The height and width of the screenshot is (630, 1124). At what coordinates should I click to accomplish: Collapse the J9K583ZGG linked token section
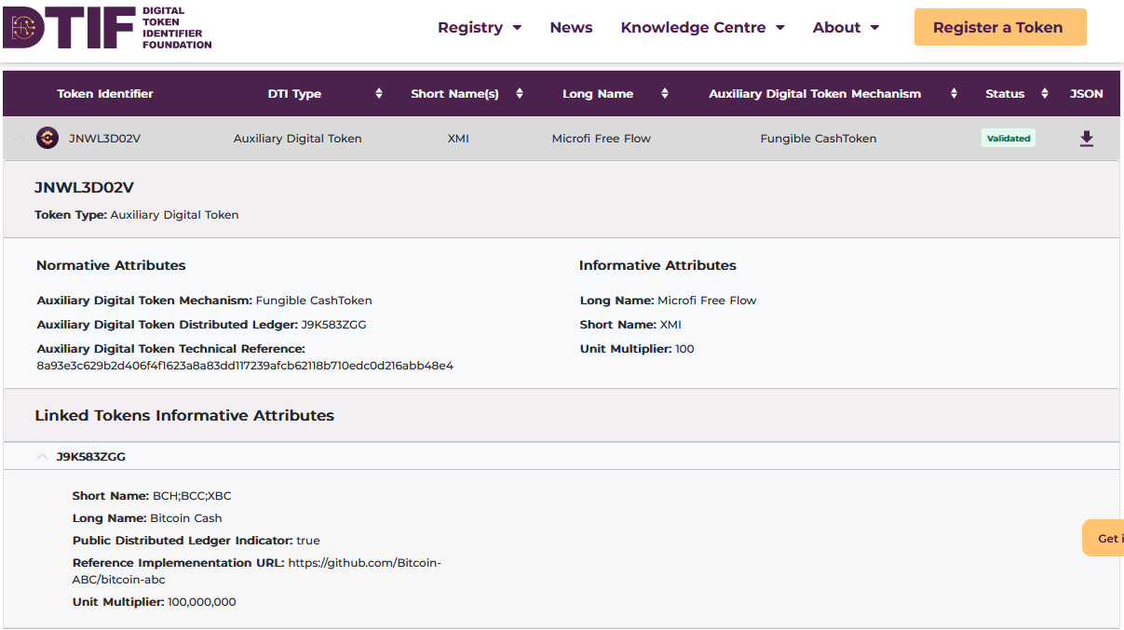42,457
